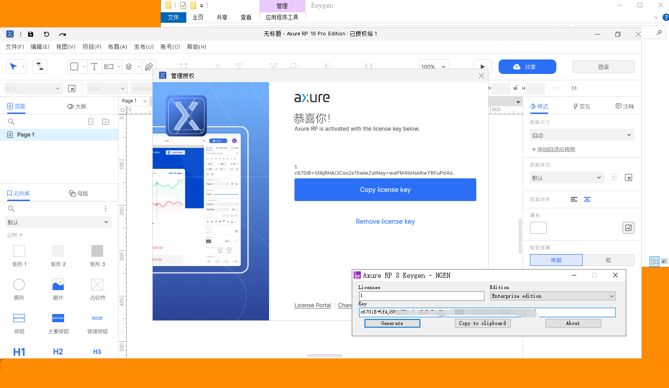Select the 矩形 1 widget
The height and width of the screenshot is (388, 669).
[x=19, y=255]
